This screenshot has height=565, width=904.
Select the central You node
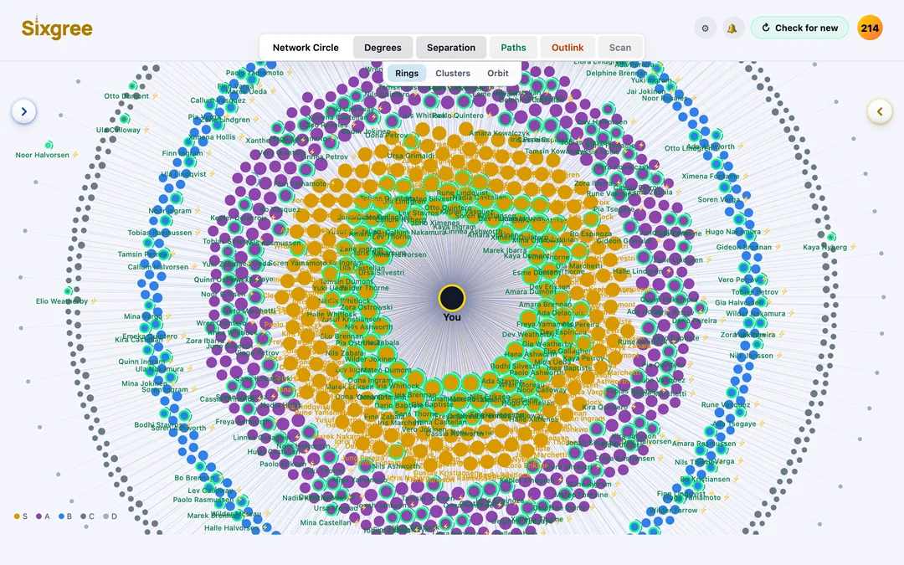451,298
